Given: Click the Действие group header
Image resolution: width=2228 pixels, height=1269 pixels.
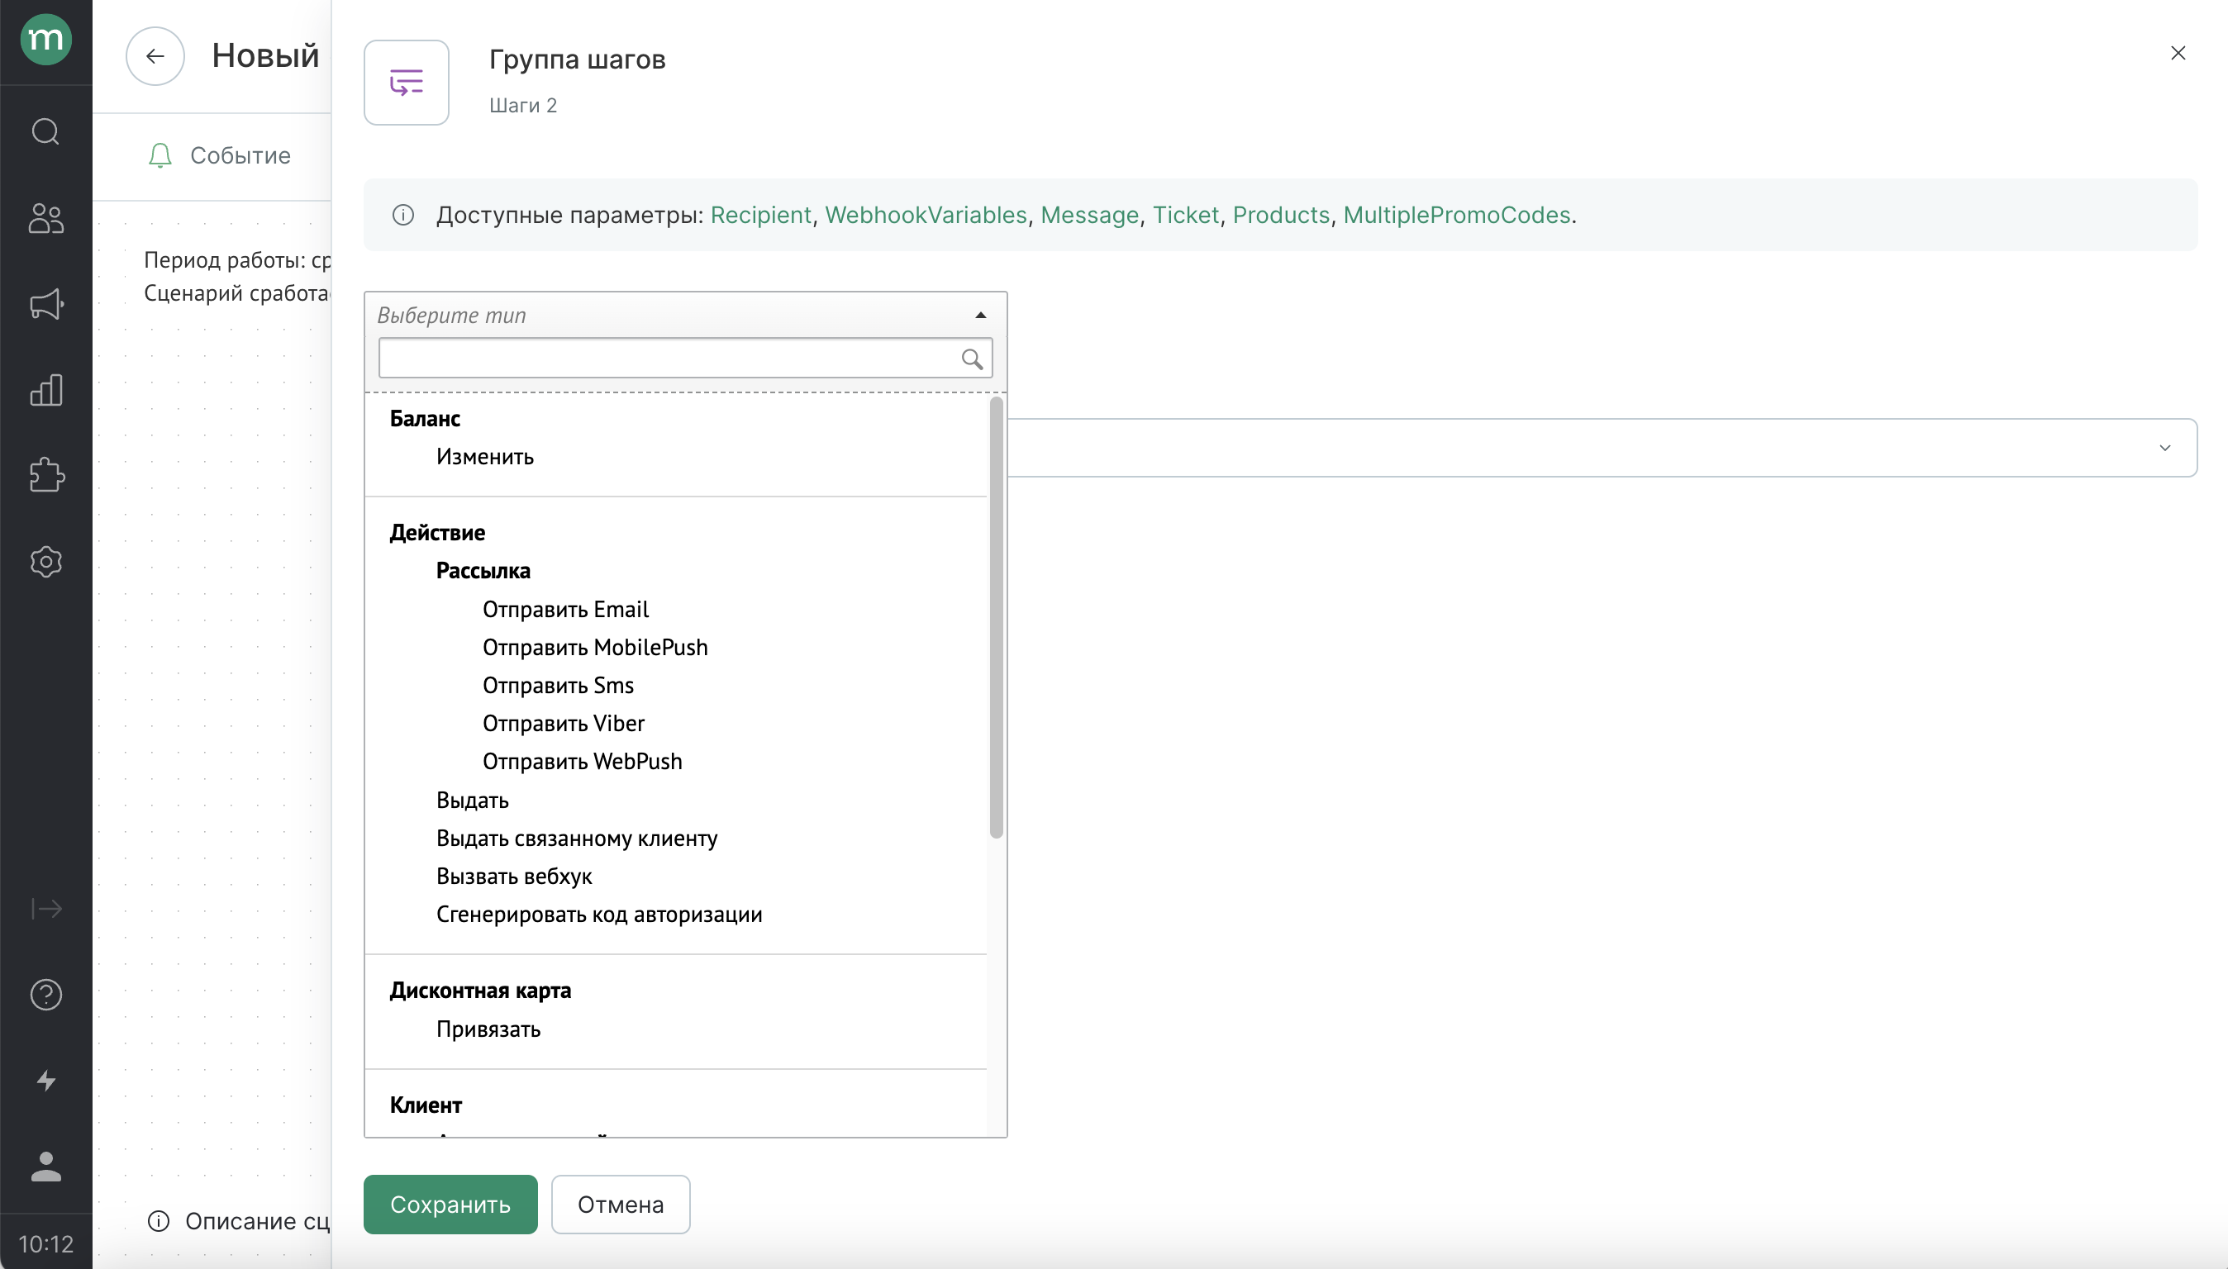Looking at the screenshot, I should [437, 533].
